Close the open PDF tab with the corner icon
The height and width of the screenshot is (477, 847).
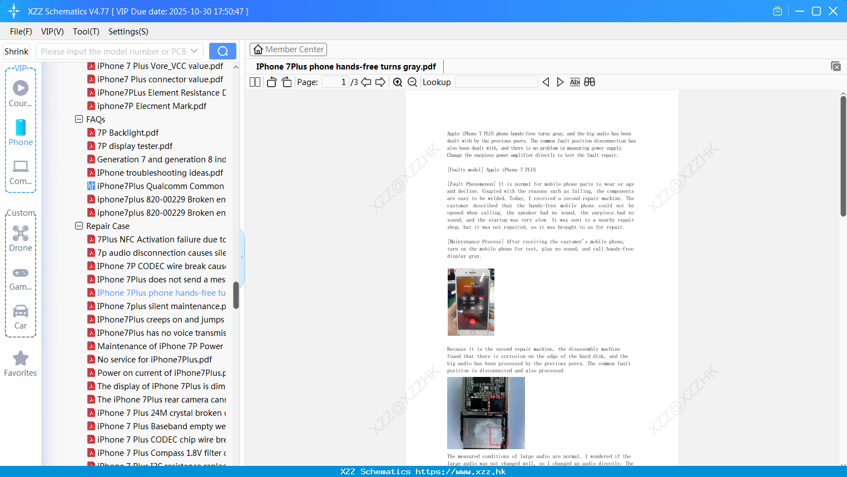pos(835,66)
